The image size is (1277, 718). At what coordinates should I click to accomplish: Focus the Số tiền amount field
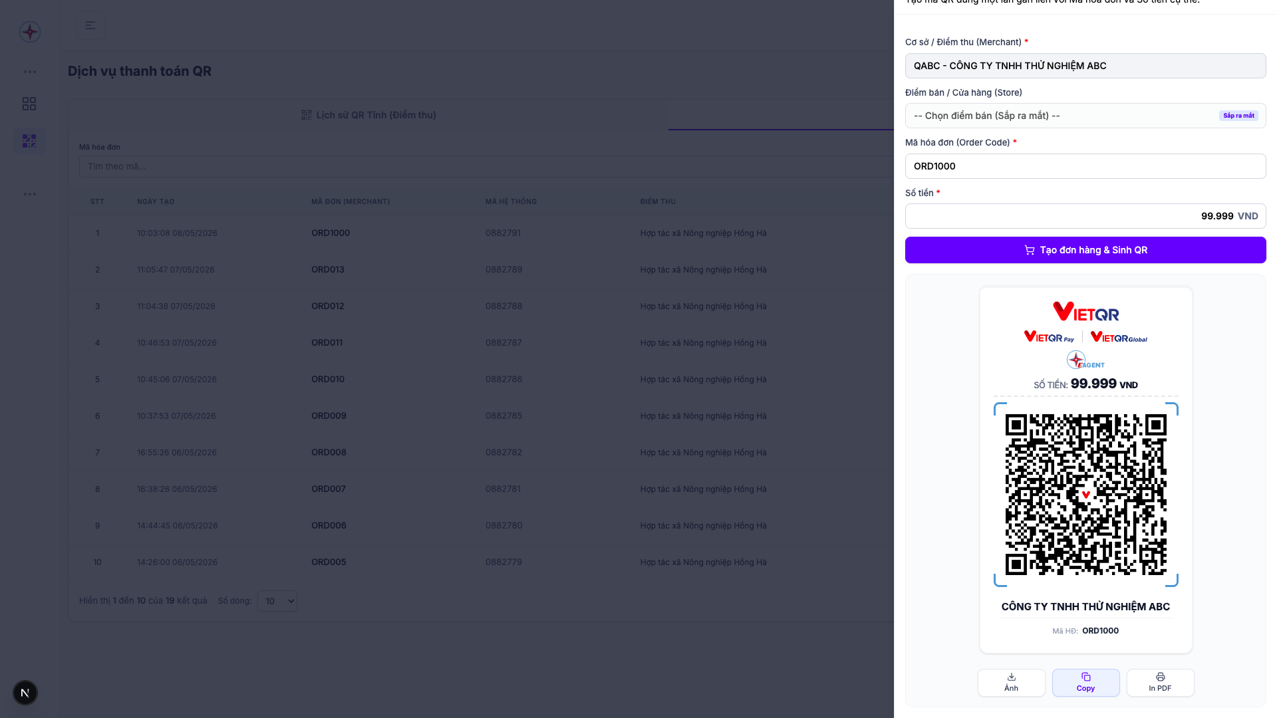(1085, 216)
